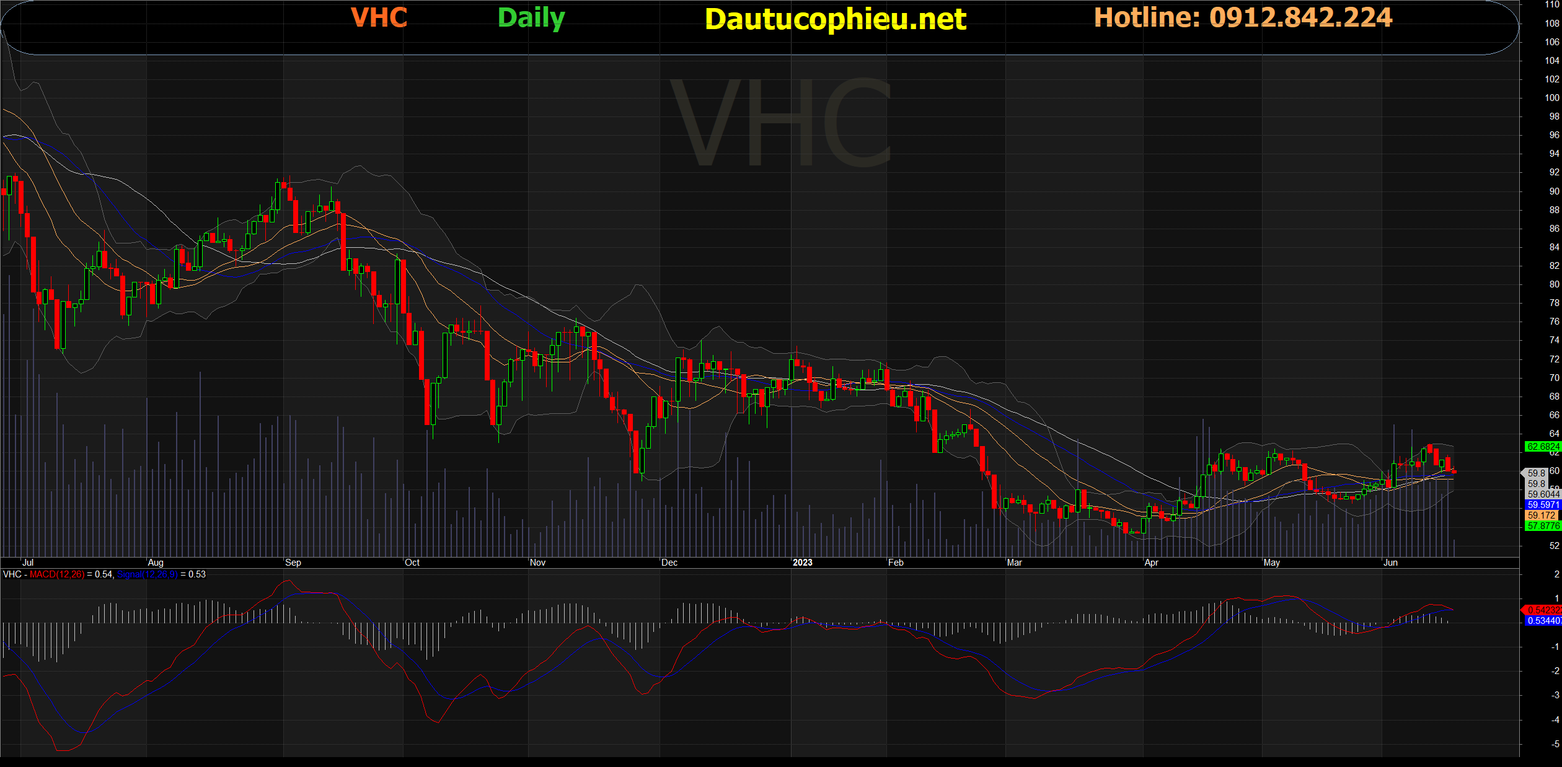Click the Hotline 0912.842.224 text

(1243, 17)
